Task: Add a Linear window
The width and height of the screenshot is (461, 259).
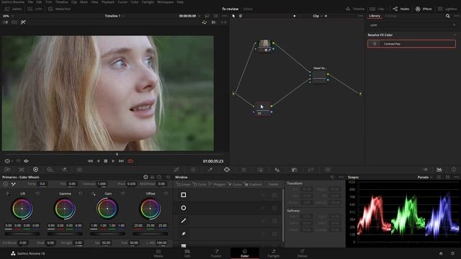Action: click(184, 184)
